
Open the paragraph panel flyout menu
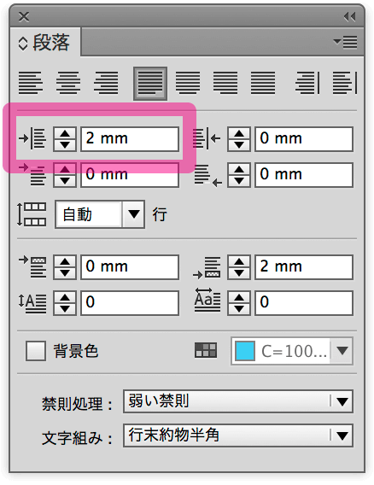346,42
